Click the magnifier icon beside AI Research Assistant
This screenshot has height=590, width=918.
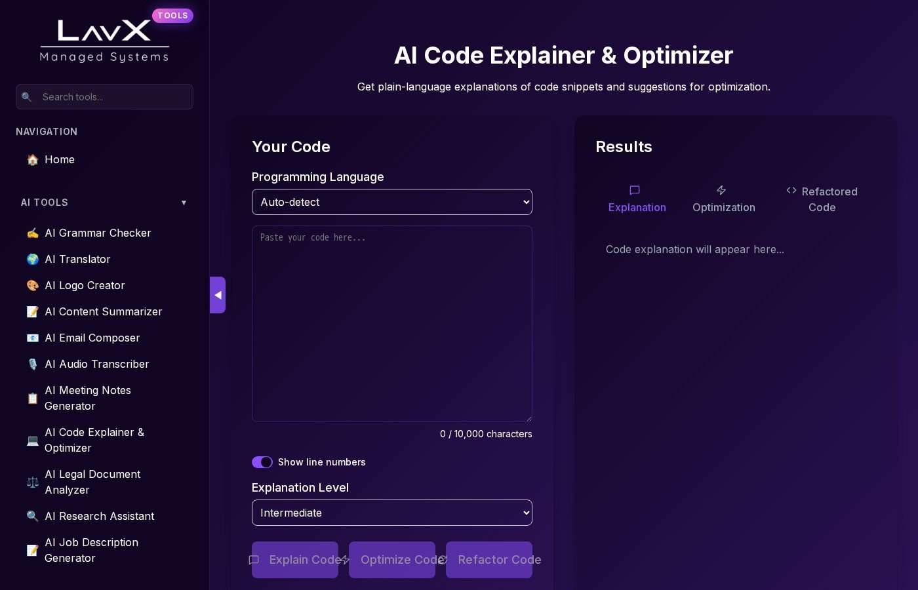(33, 517)
